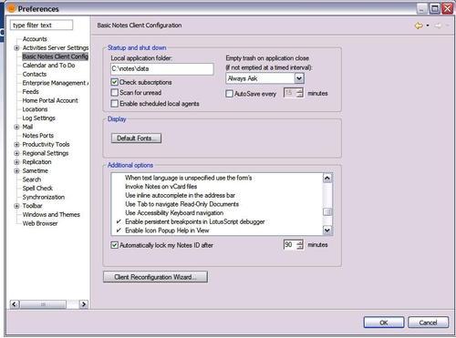Click Additional options scroll up arrow

pyautogui.click(x=327, y=178)
